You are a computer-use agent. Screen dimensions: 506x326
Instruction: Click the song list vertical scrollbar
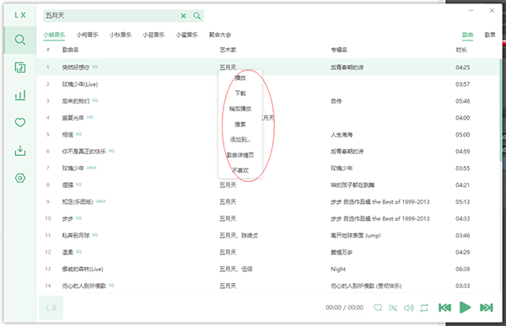(500, 110)
